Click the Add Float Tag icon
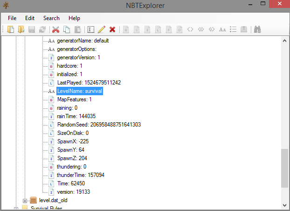This screenshot has width=290, height=211. [169, 29]
